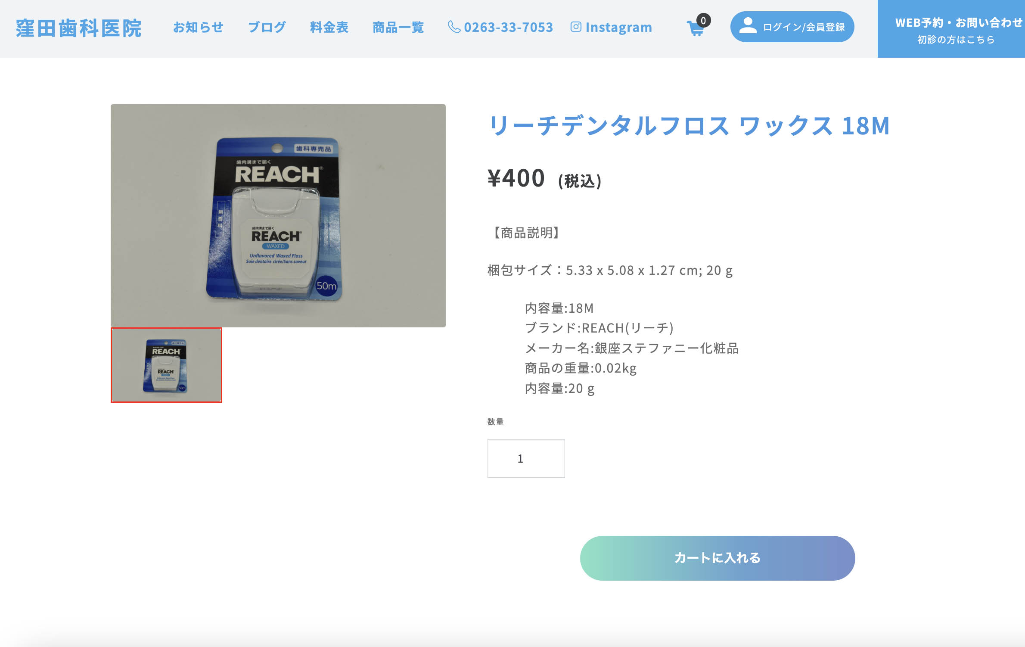
Task: Click 梱包サイズ dimensions line
Action: click(x=610, y=270)
